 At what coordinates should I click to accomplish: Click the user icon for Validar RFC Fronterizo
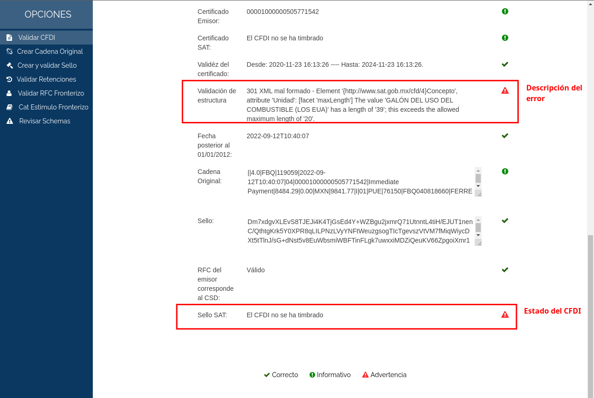coord(9,93)
